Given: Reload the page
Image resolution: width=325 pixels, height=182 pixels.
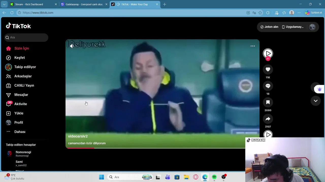Looking at the screenshot, I should [x=12, y=13].
